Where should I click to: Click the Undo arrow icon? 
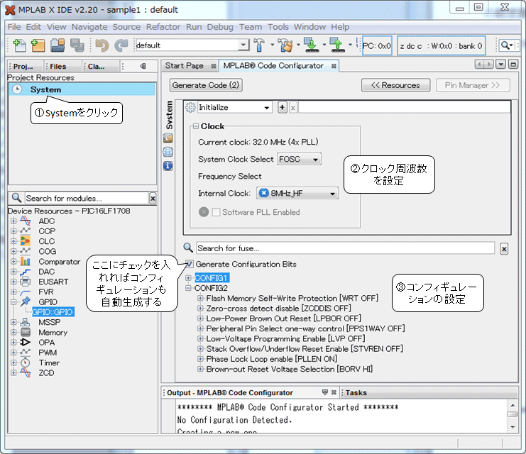[102, 45]
